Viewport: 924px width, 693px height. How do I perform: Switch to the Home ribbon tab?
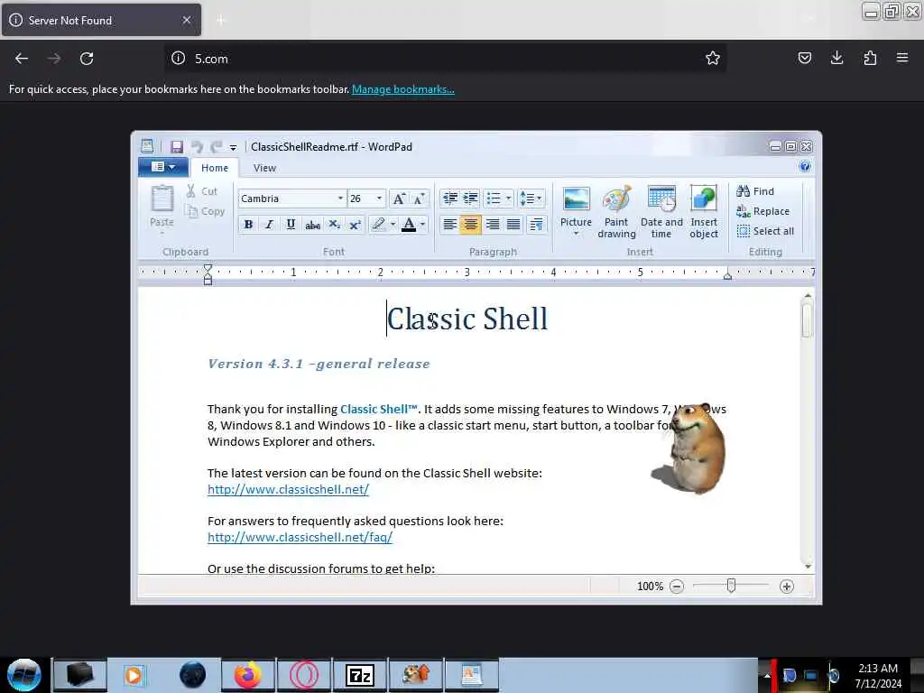[215, 168]
